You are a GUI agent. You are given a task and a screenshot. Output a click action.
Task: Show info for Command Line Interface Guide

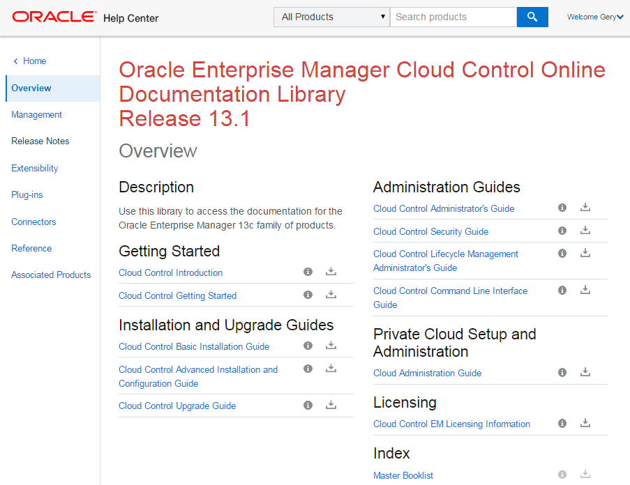point(562,290)
